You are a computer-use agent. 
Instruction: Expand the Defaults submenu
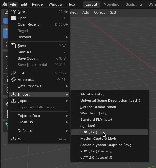39,131
